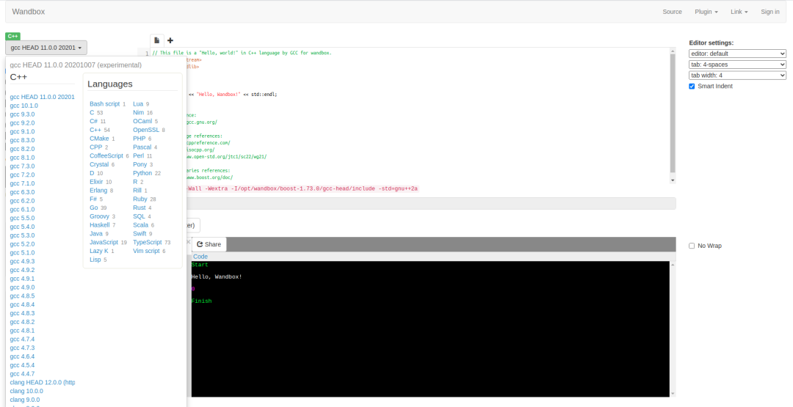Click the Wandbox brand logo
Viewport: 793px width, 407px height.
click(x=27, y=12)
